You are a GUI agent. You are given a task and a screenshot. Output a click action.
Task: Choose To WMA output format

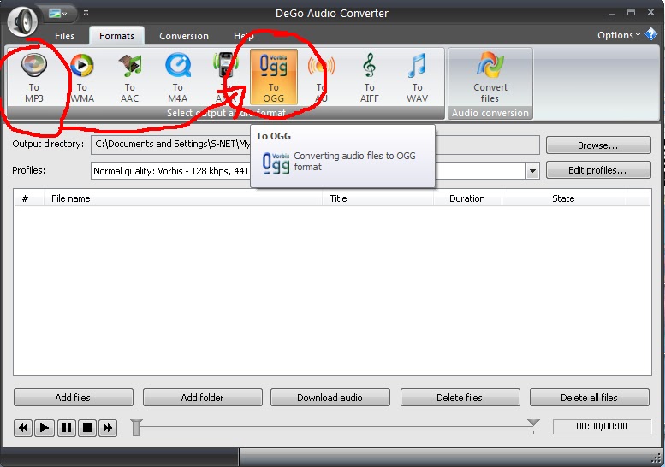point(82,78)
